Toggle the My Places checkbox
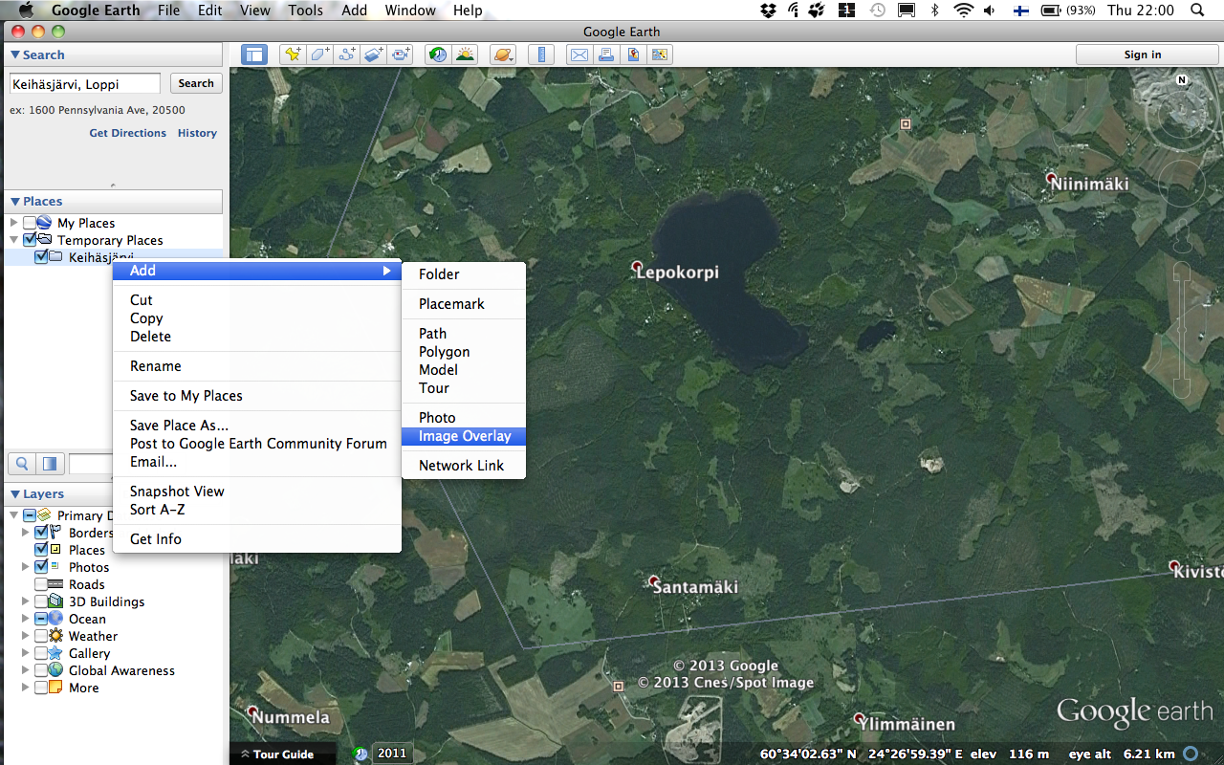 30,223
